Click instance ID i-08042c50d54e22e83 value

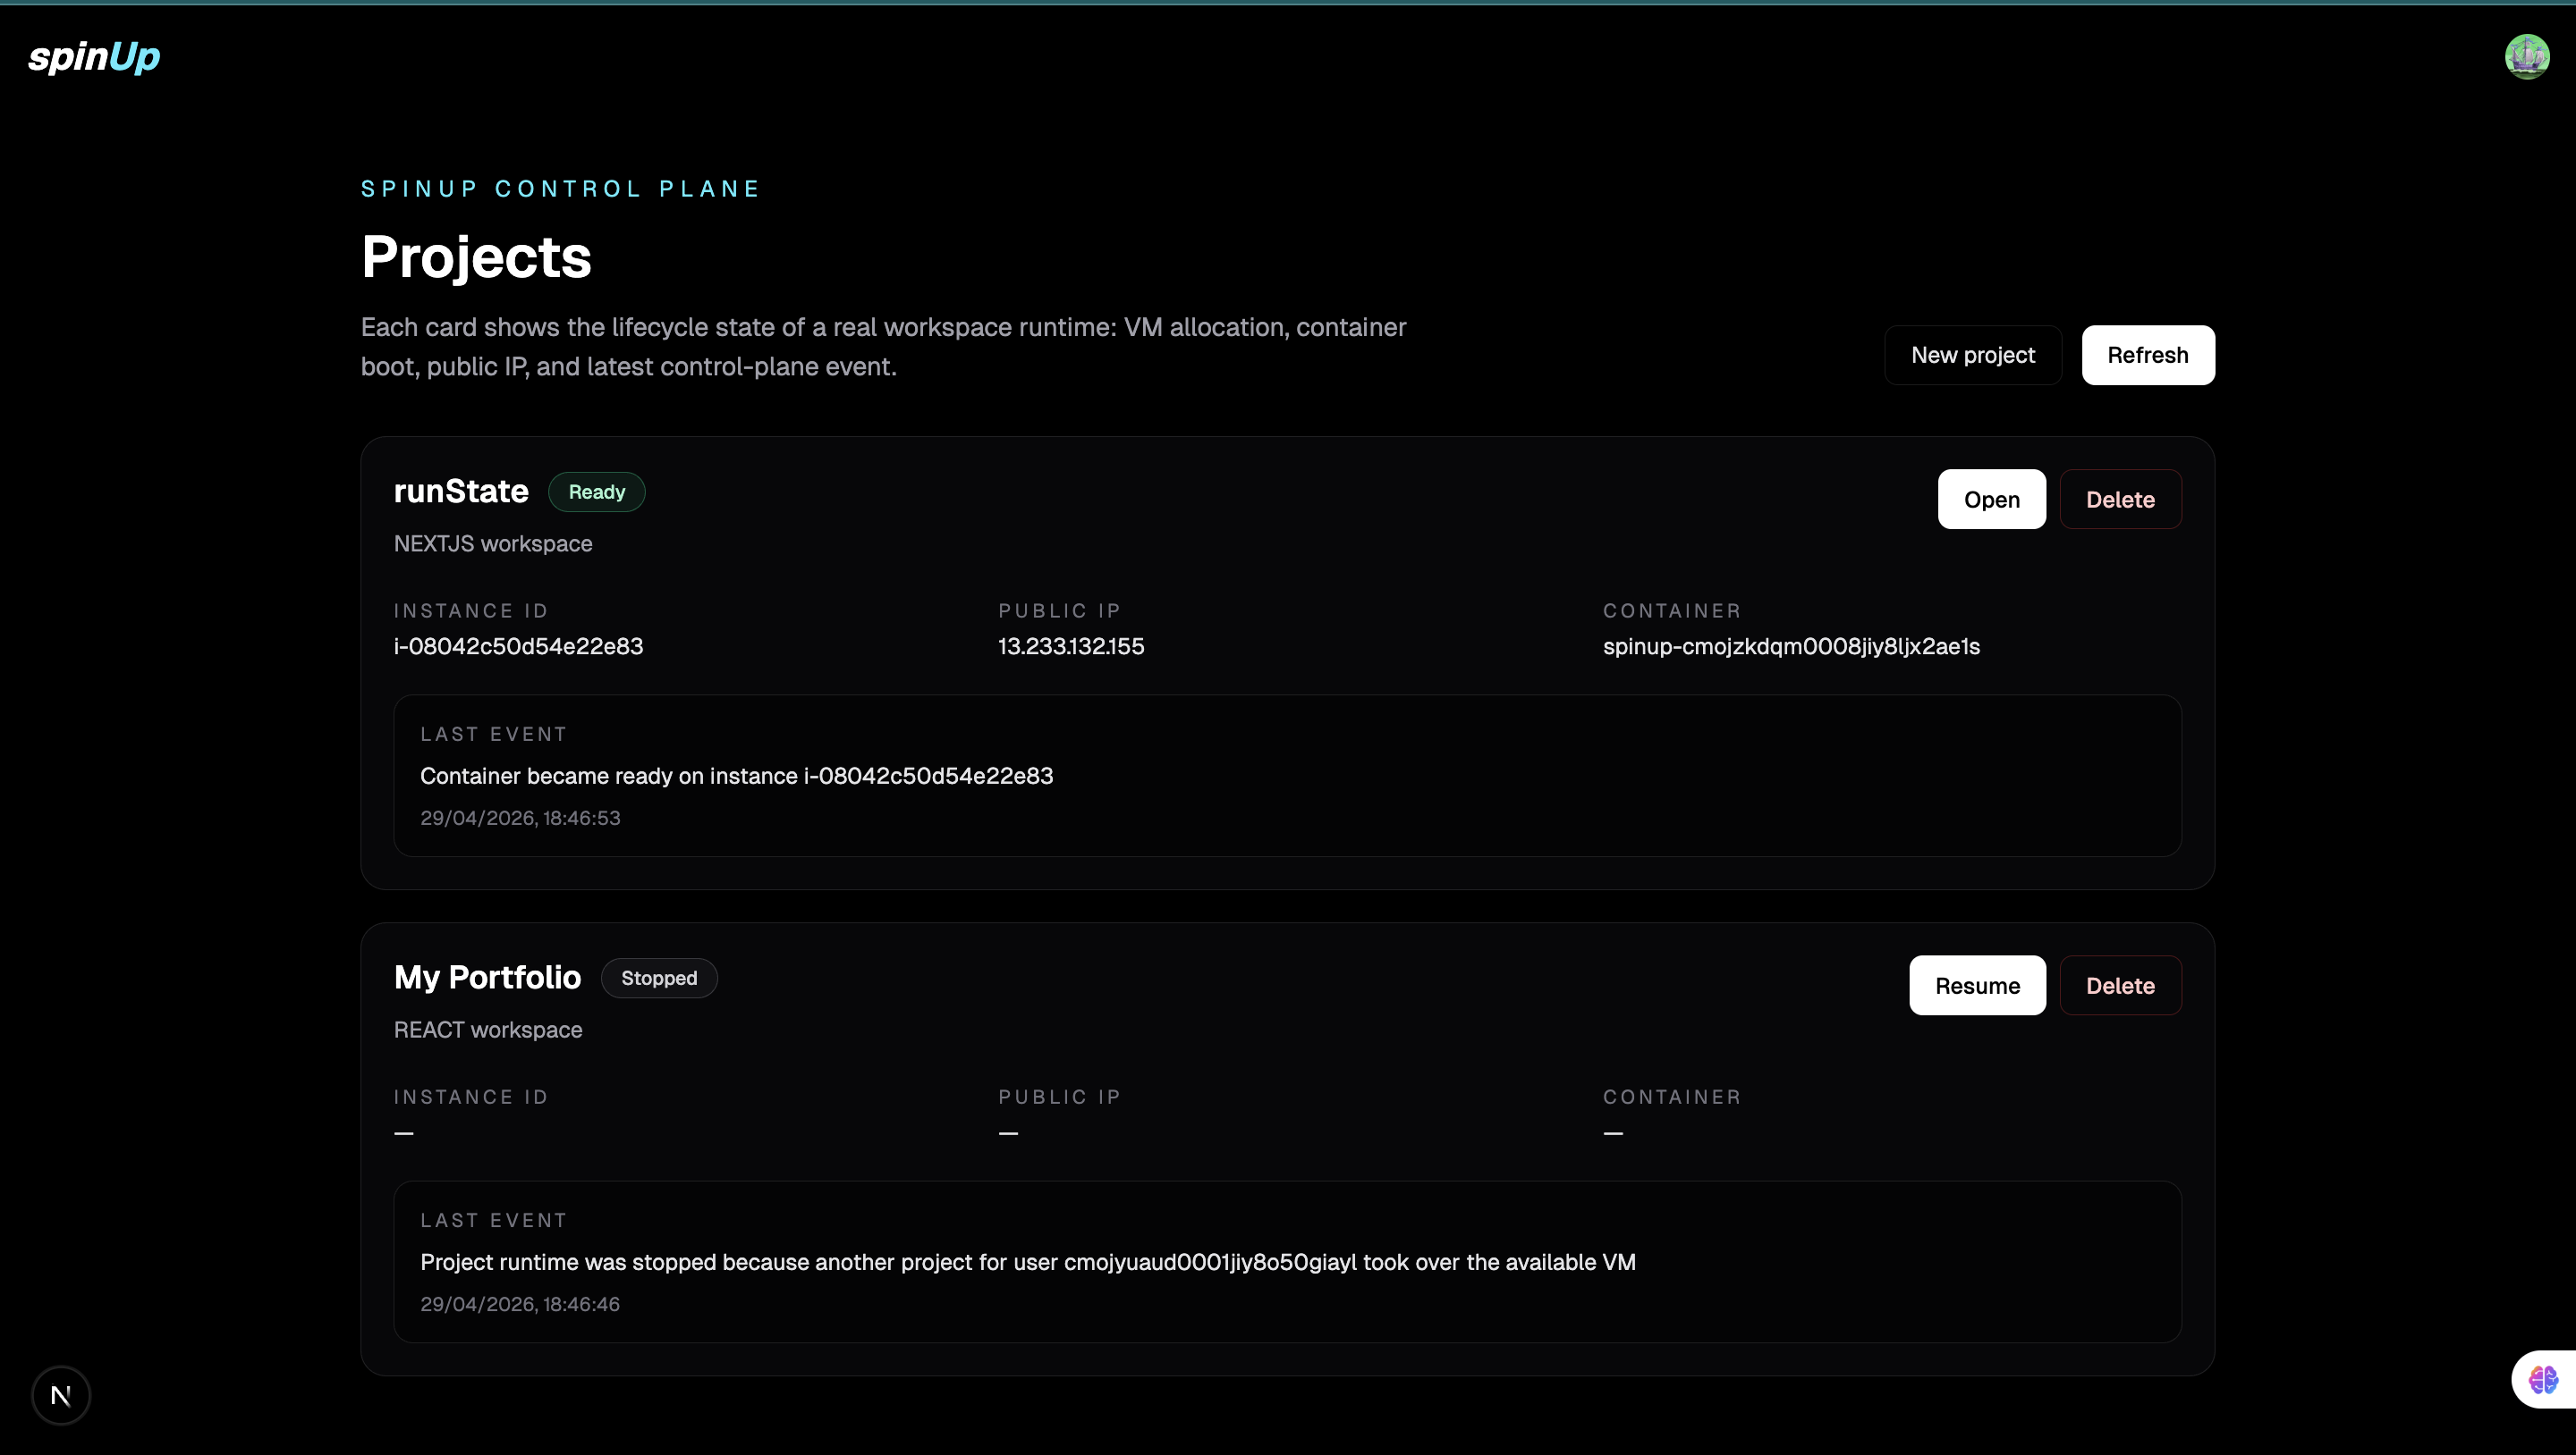518,645
